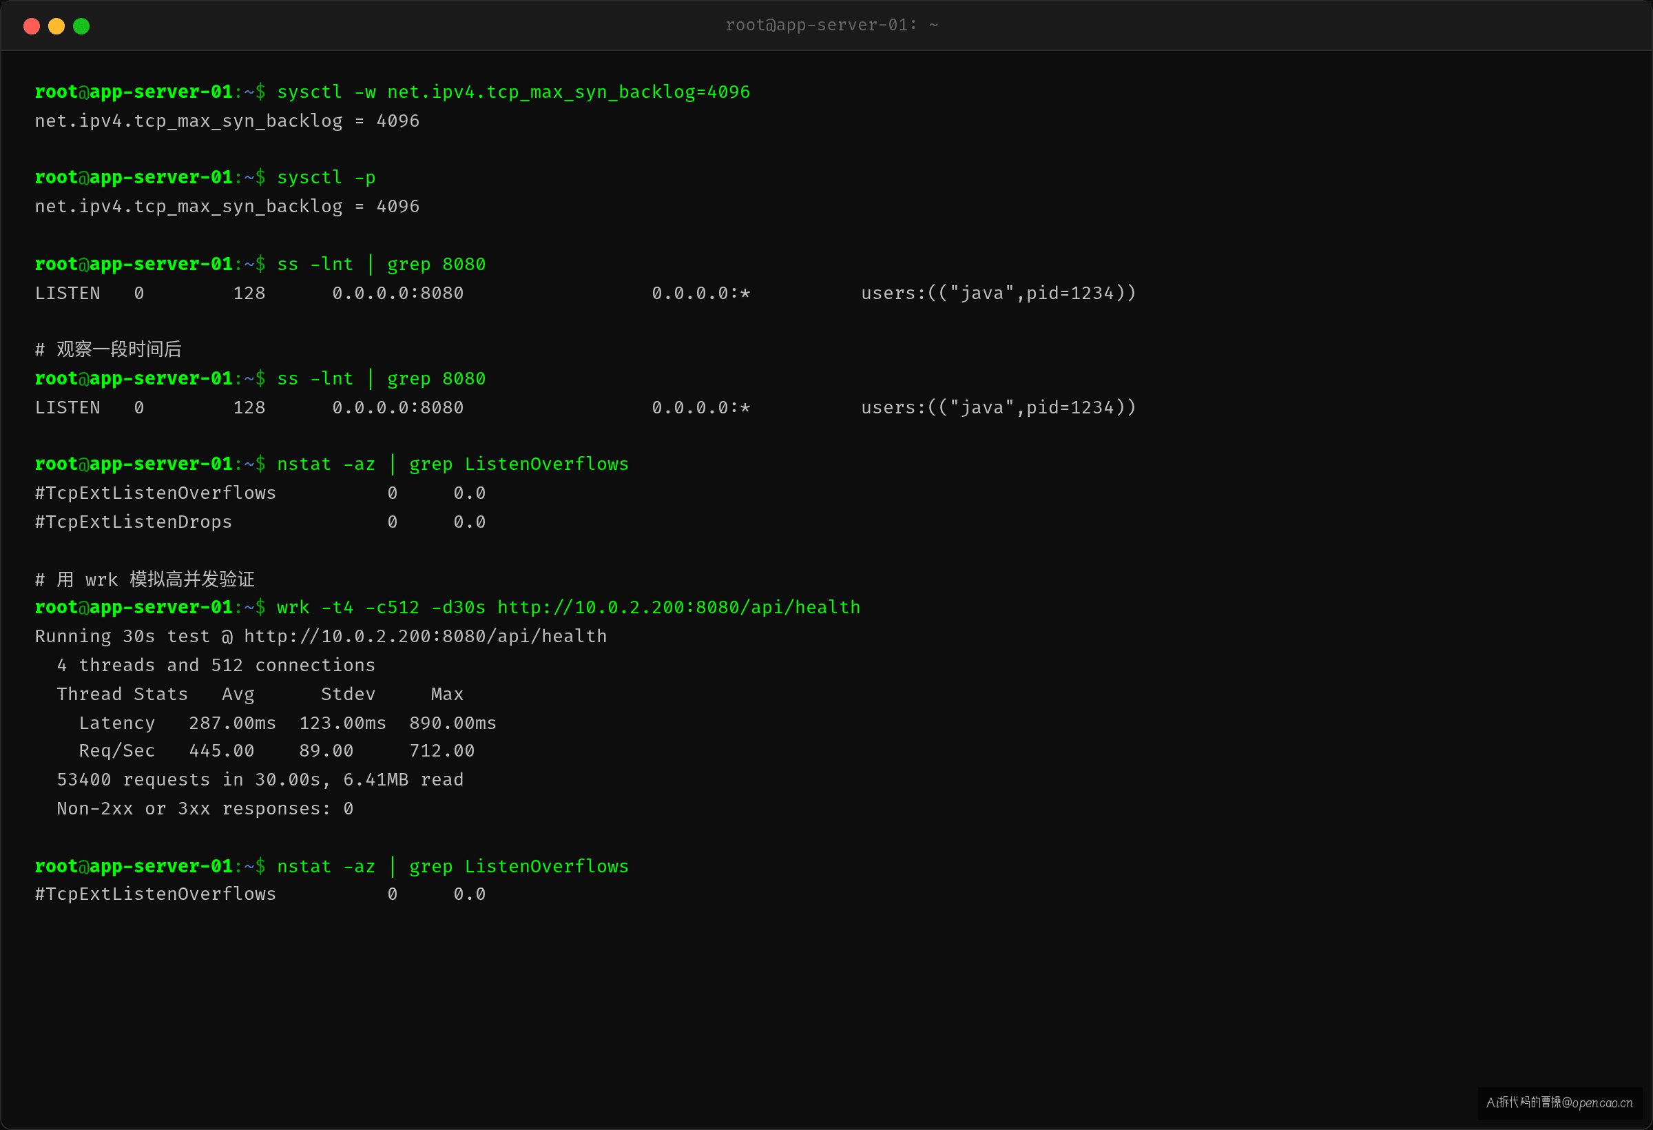Click the URL in the Running 30s test line
This screenshot has height=1130, width=1653.
tap(426, 636)
